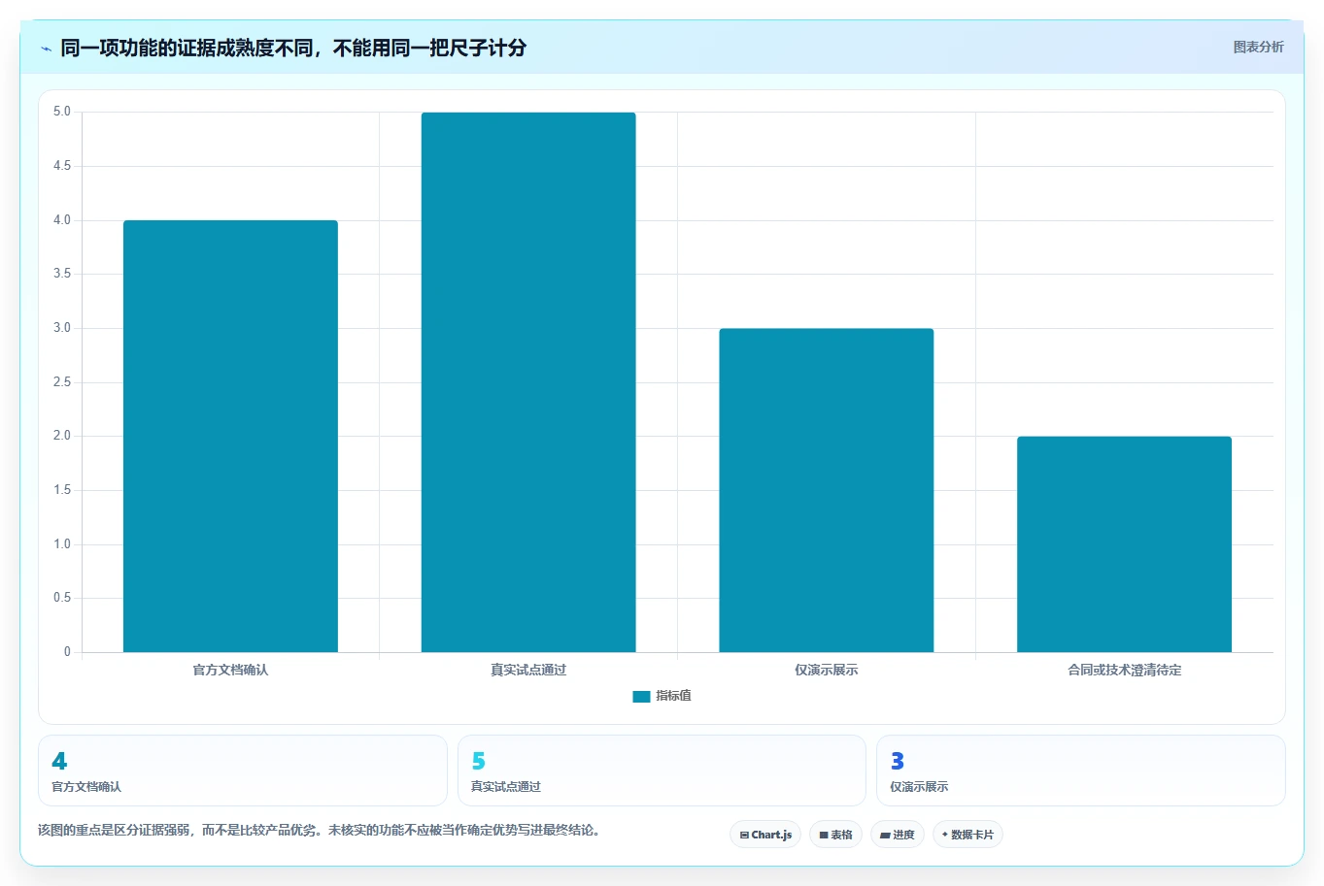This screenshot has width=1324, height=886.
Task: Click the 官方文档确认 bar in chart
Action: 230,436
